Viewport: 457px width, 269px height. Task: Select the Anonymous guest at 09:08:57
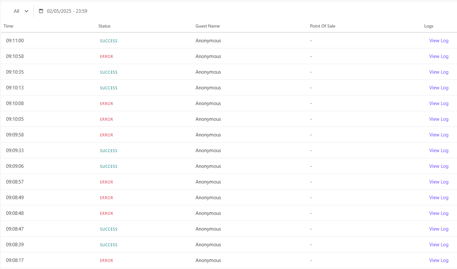(x=208, y=182)
